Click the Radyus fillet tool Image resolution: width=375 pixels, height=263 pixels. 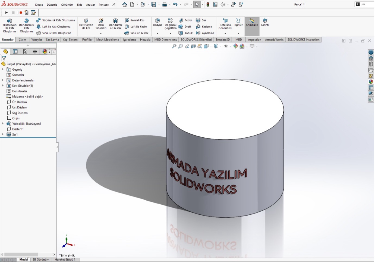click(157, 23)
